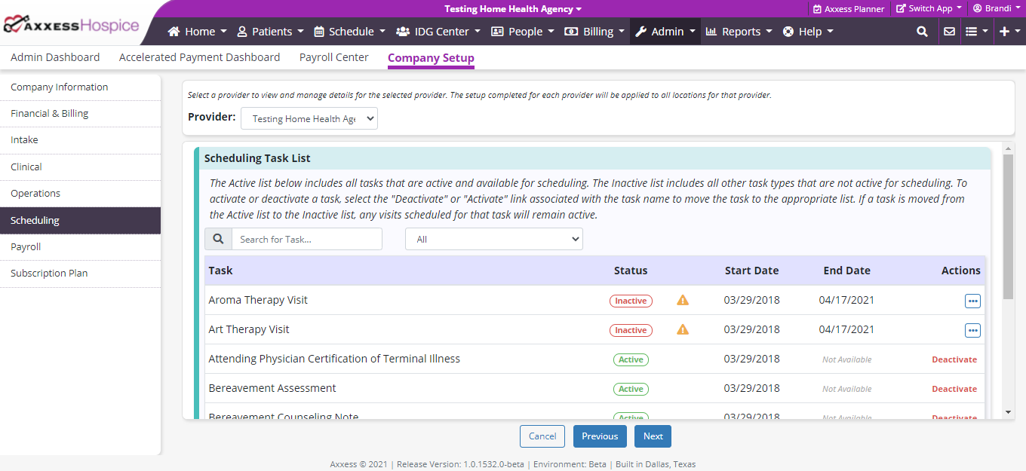Open the All status filter dropdown
Screen dimensions: 1026x471
pos(494,239)
